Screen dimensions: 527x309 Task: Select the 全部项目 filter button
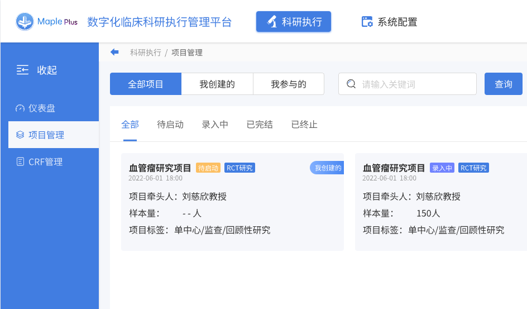tap(146, 84)
